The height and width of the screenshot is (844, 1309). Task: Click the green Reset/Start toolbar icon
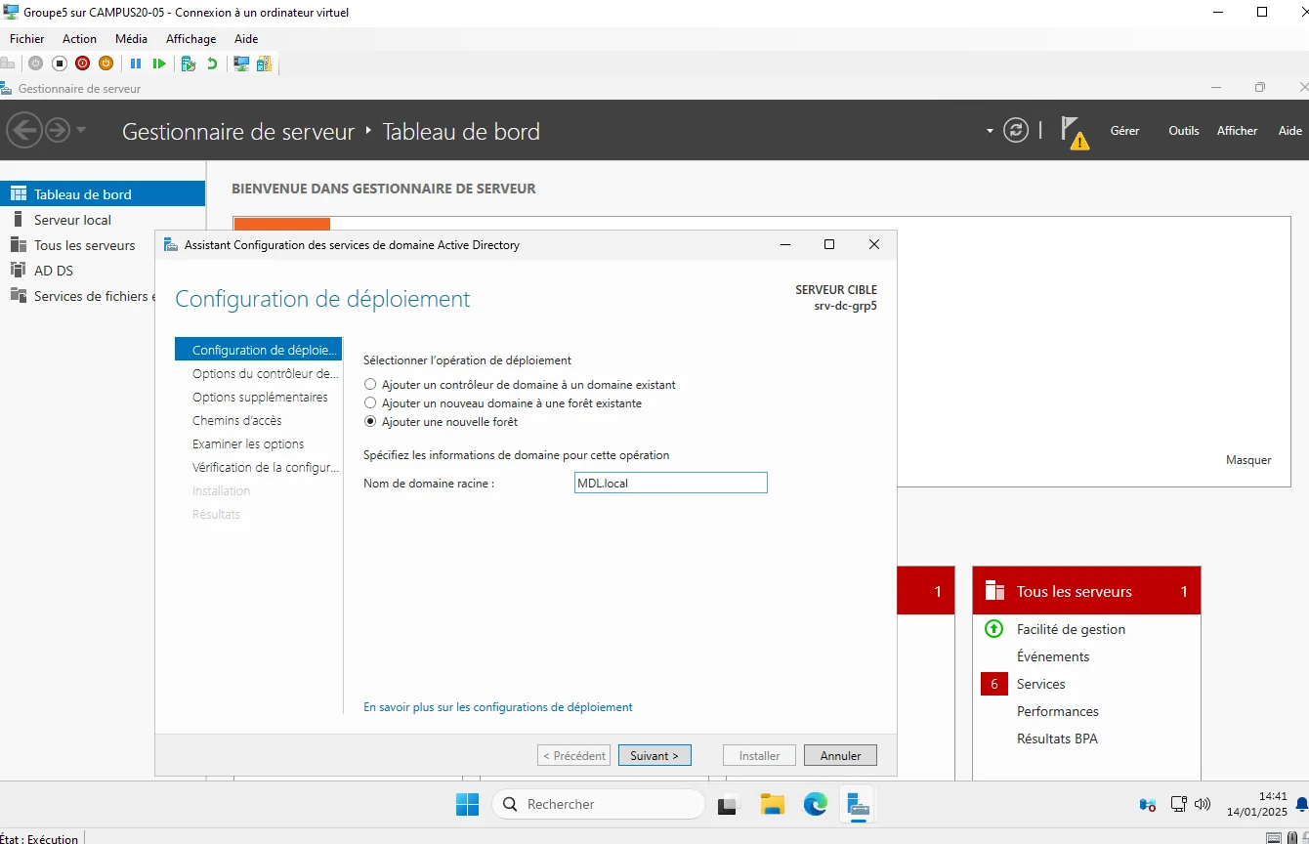(x=159, y=63)
